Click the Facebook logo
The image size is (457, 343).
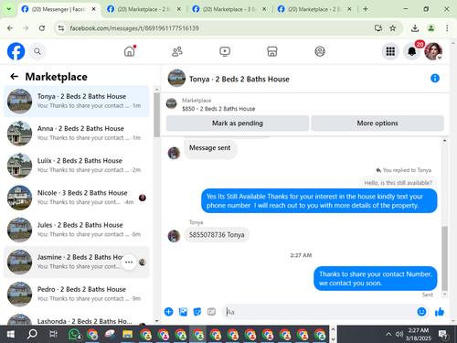[x=16, y=51]
